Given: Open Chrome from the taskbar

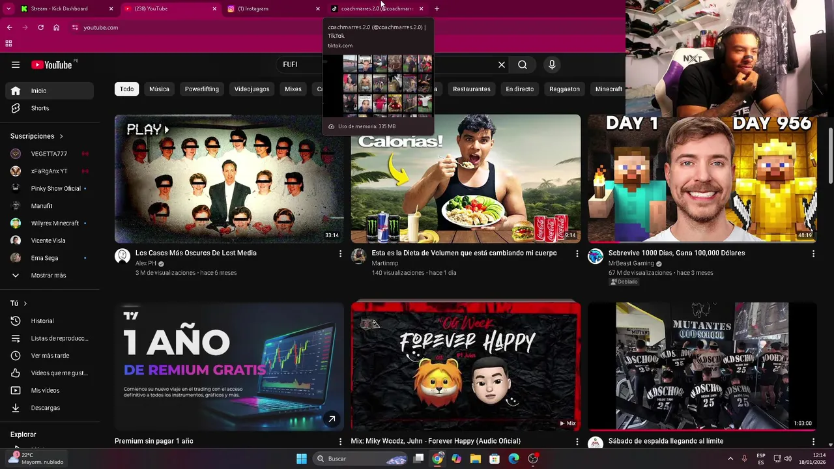Looking at the screenshot, I should tap(438, 459).
